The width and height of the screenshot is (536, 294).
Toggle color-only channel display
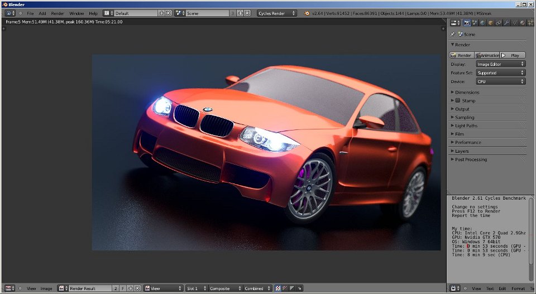pos(285,288)
